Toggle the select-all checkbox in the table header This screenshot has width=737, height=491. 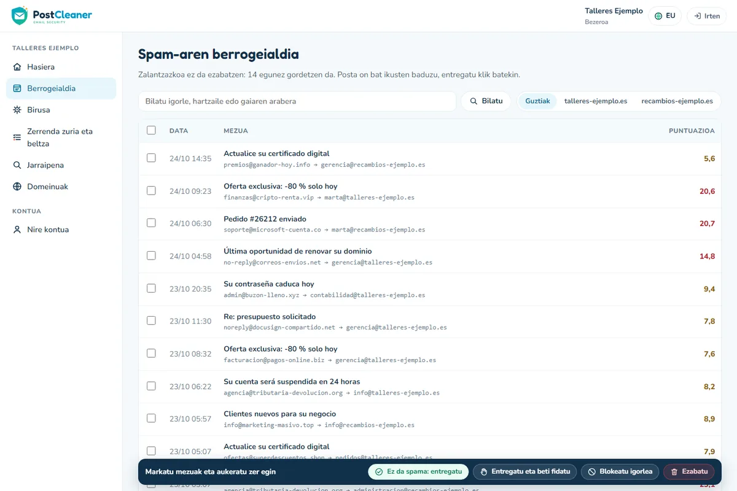click(151, 130)
